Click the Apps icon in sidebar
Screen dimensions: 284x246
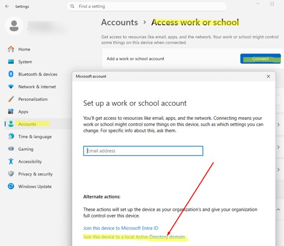(x=11, y=112)
